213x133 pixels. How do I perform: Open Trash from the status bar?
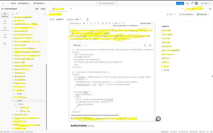tap(202, 132)
